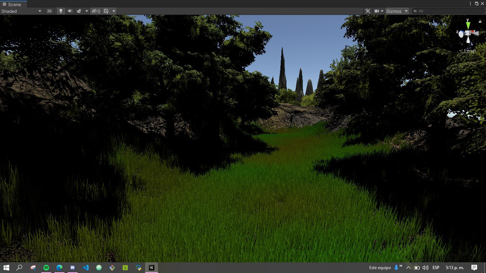Open the Unity editor from the taskbar

coord(152,268)
